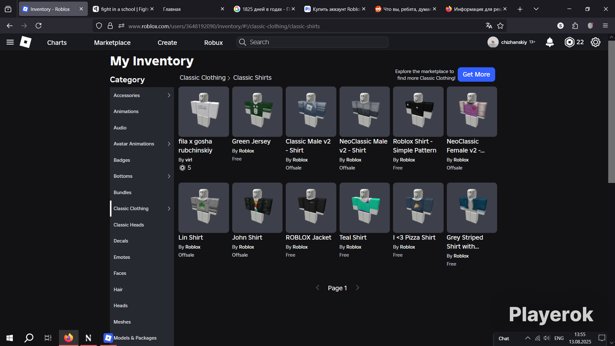Reload the current page
This screenshot has height=346, width=615.
39,26
